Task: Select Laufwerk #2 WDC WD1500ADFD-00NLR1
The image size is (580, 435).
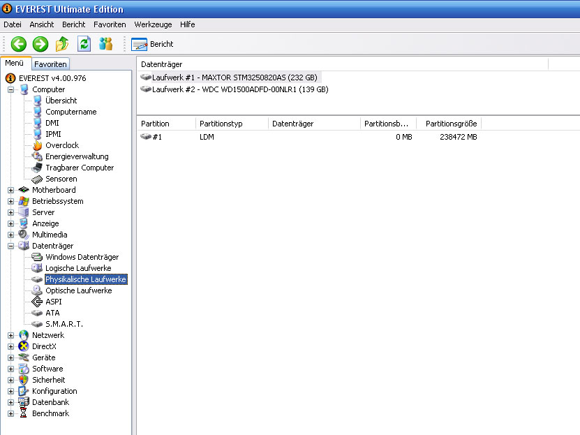Action: (x=234, y=89)
